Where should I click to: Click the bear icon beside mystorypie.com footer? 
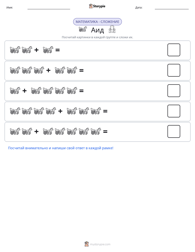87,244
